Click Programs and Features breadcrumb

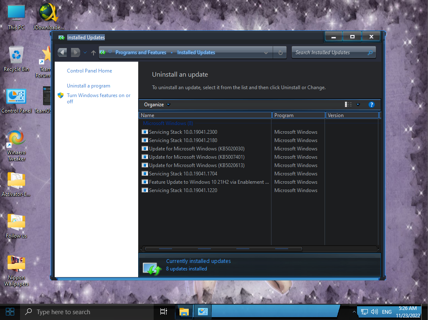click(141, 52)
